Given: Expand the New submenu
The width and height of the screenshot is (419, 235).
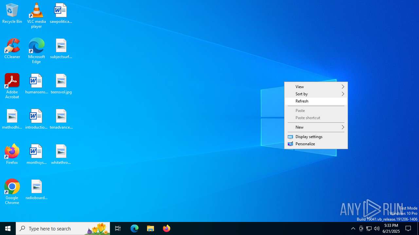Looking at the screenshot, I should [x=316, y=127].
